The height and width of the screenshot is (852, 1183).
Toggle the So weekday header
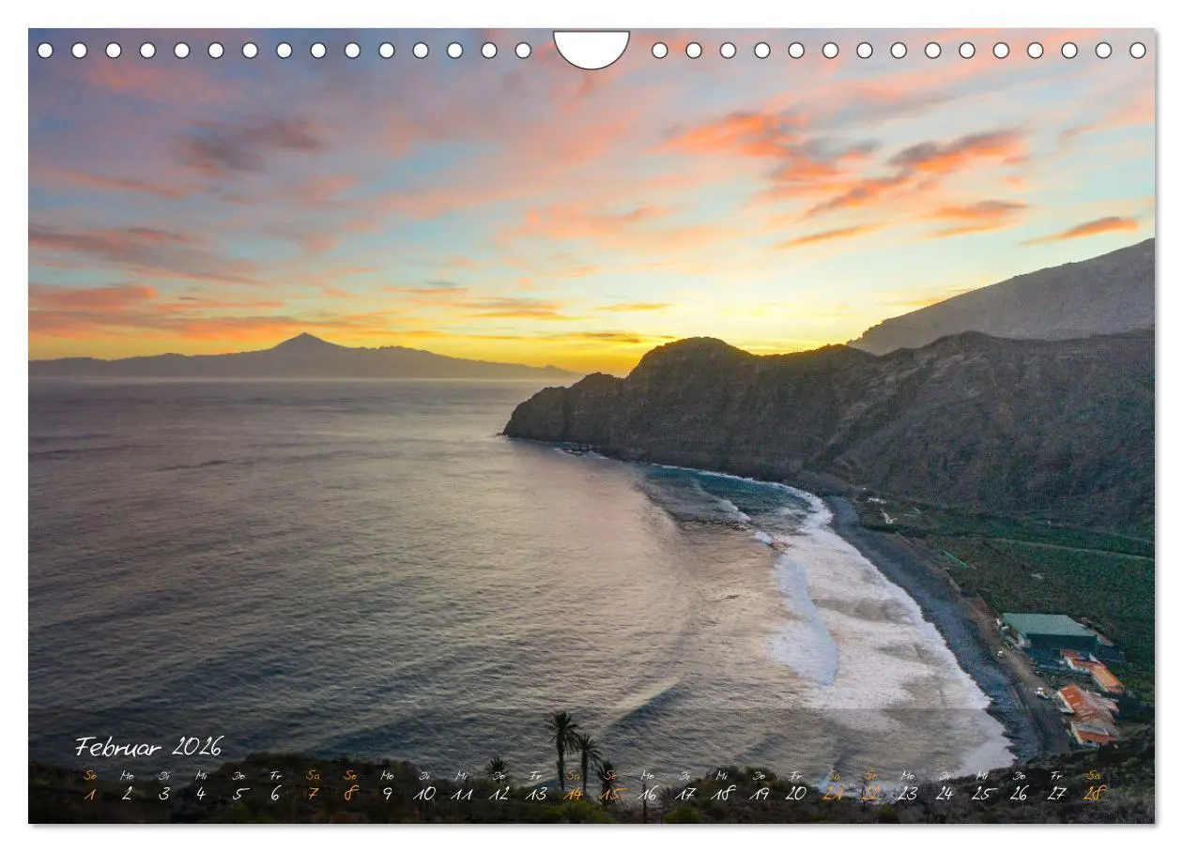point(90,775)
